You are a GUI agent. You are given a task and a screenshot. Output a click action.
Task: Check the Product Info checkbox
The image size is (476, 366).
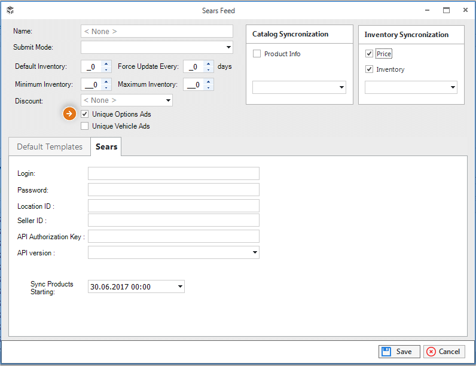(x=257, y=54)
